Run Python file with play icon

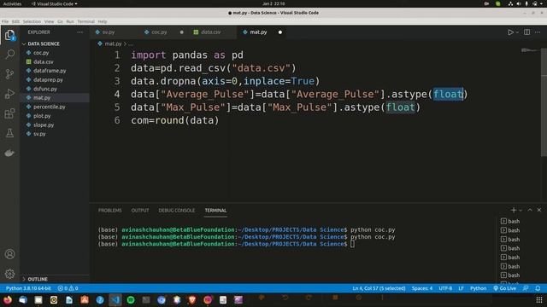point(510,32)
